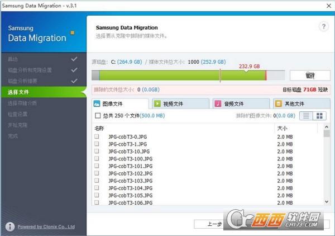This screenshot has width=335, height=236.
Task: Click the 大小 column header
Action: click(282, 129)
